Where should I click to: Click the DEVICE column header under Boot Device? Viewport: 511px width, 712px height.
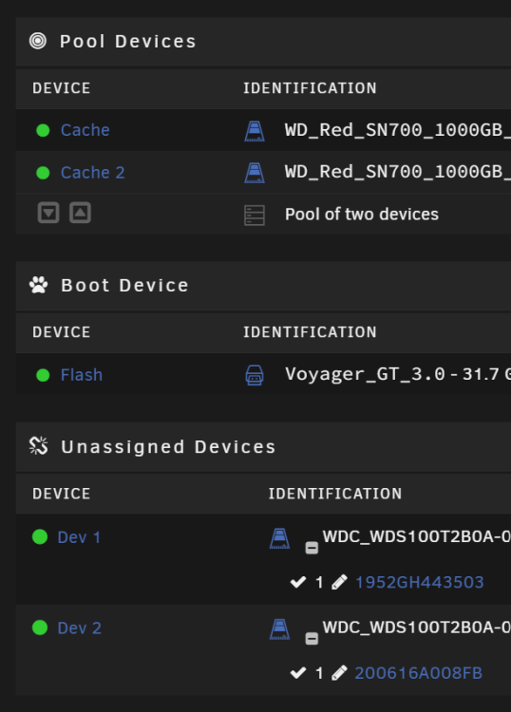62,332
